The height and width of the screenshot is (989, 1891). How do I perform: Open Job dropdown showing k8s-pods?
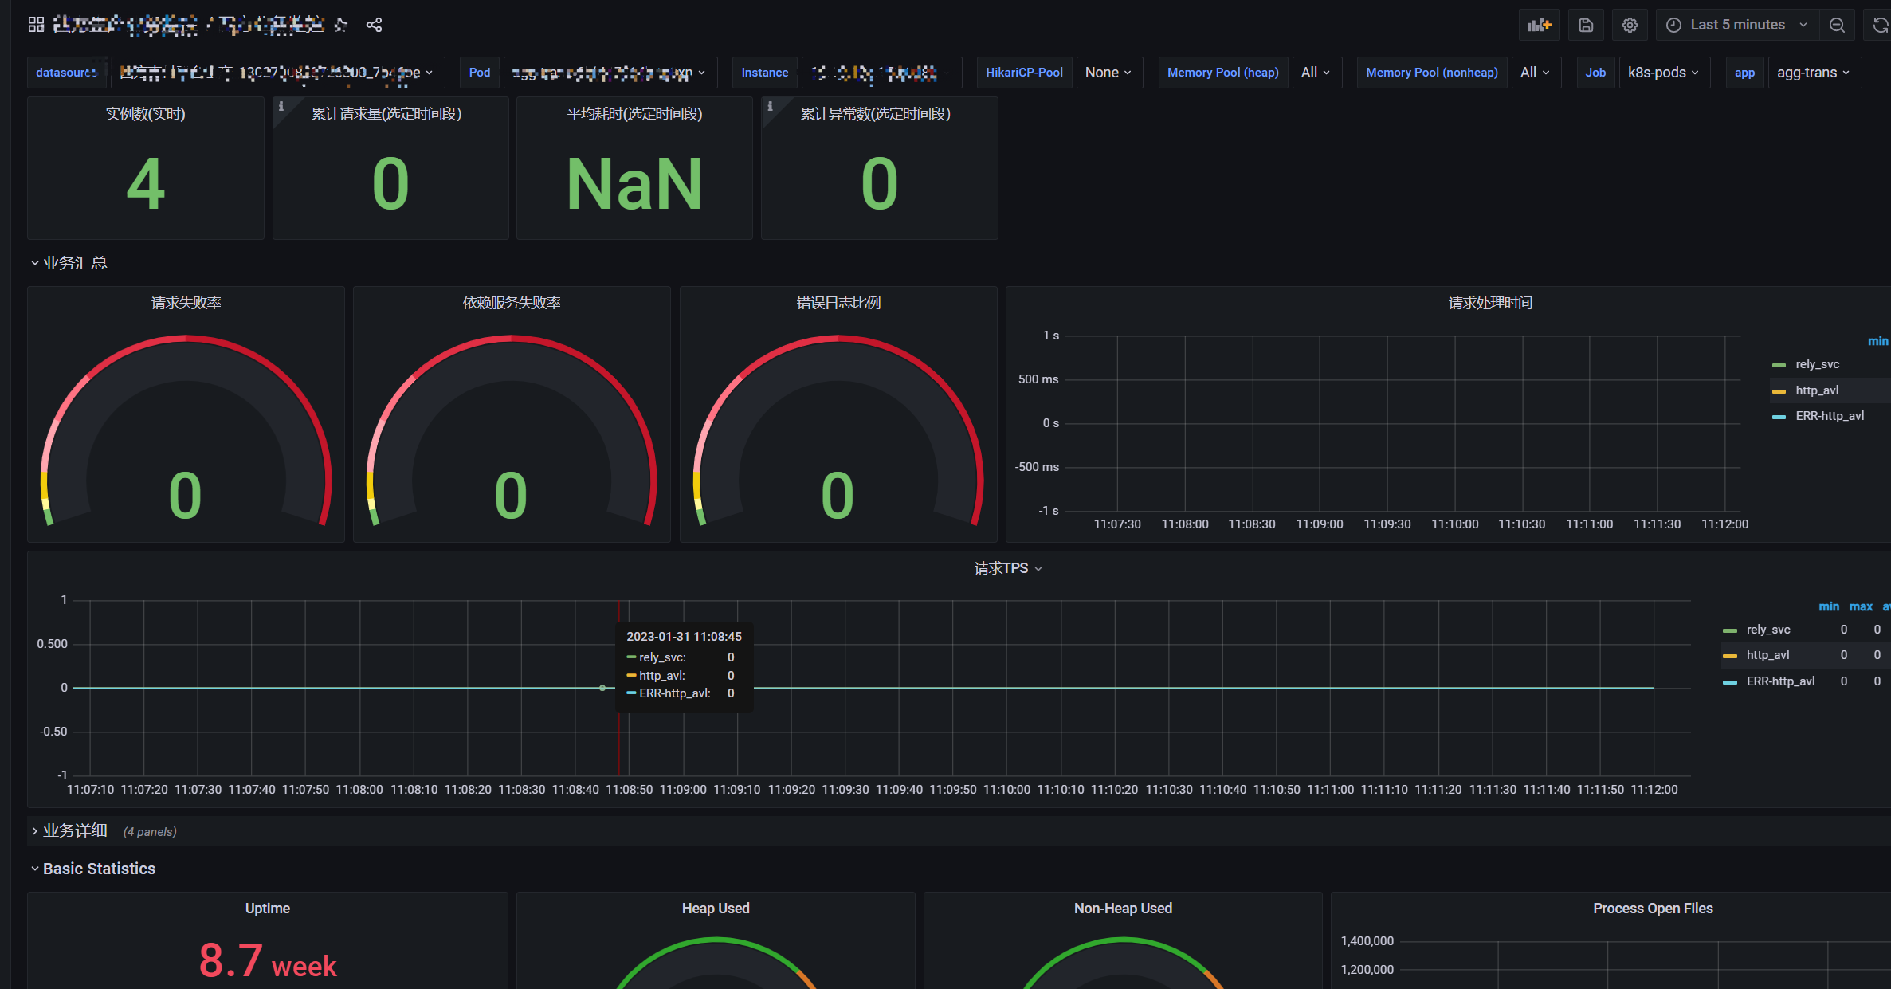pos(1664,73)
